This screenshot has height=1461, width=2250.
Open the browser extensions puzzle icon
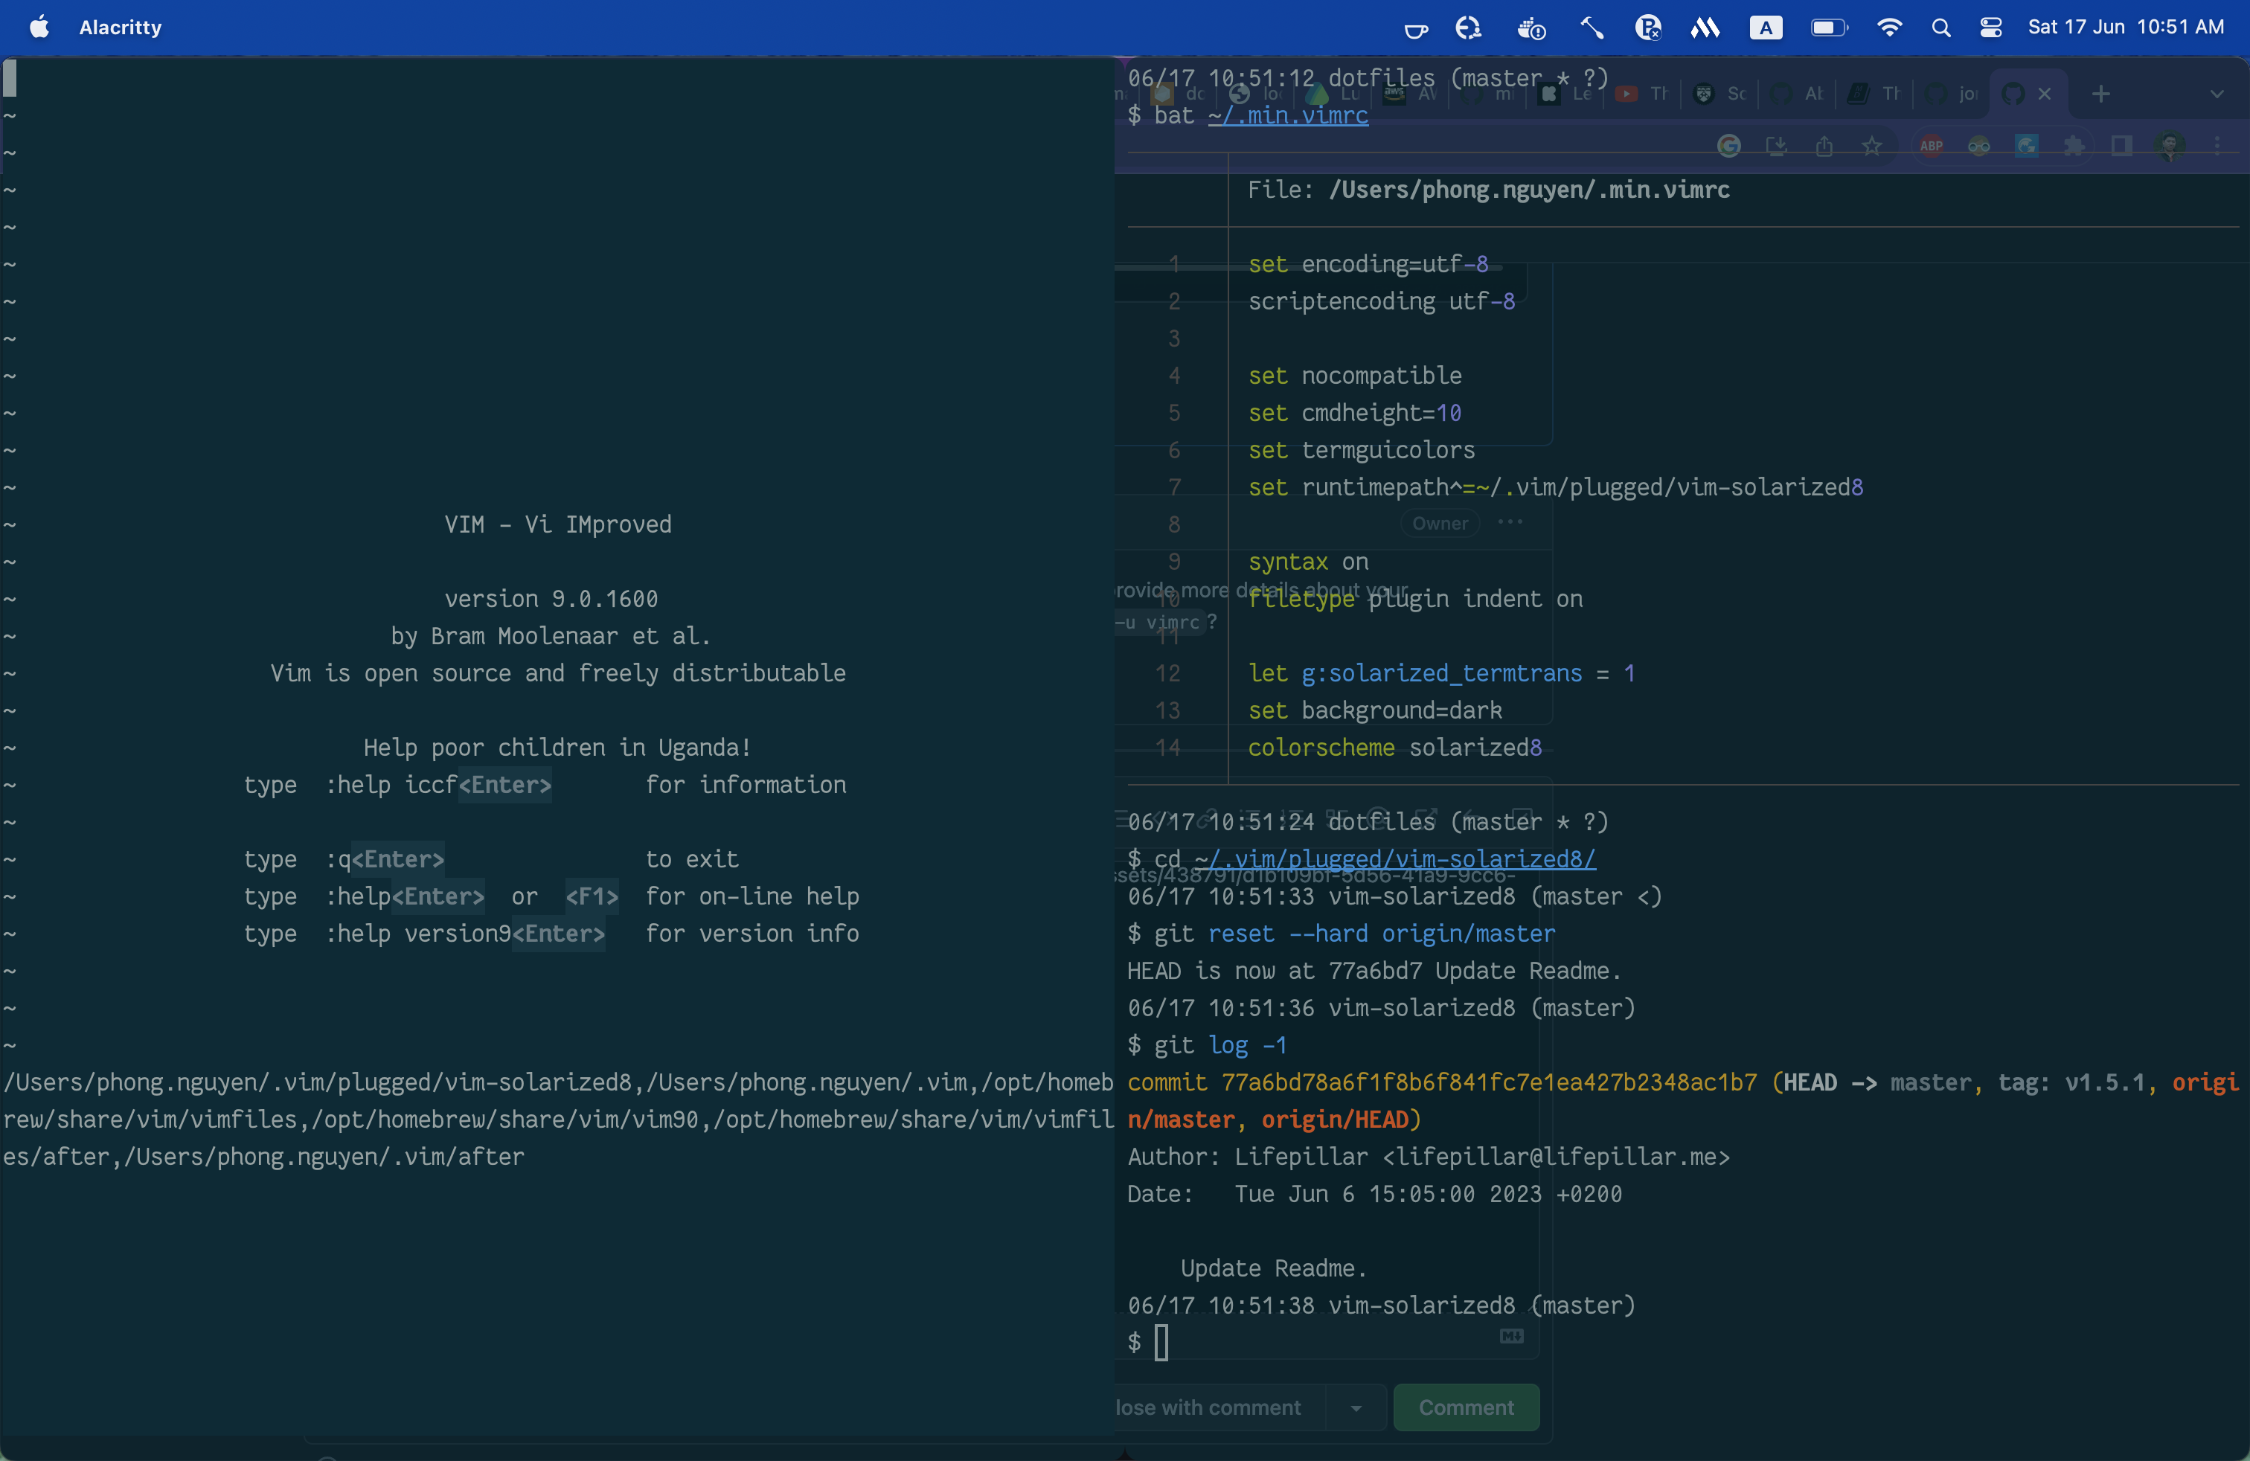(x=2076, y=147)
